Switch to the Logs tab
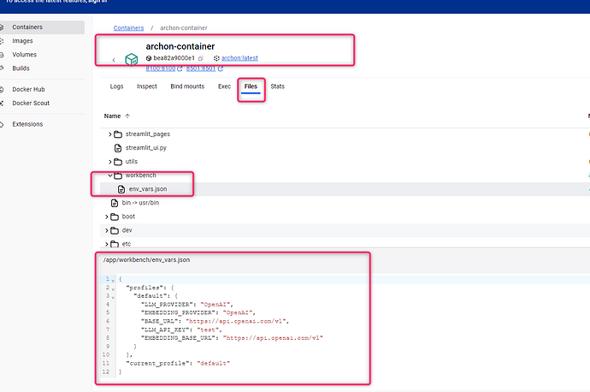Image resolution: width=590 pixels, height=392 pixels. 116,86
